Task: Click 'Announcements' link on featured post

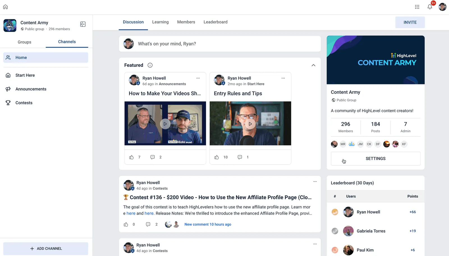Action: 172,84
